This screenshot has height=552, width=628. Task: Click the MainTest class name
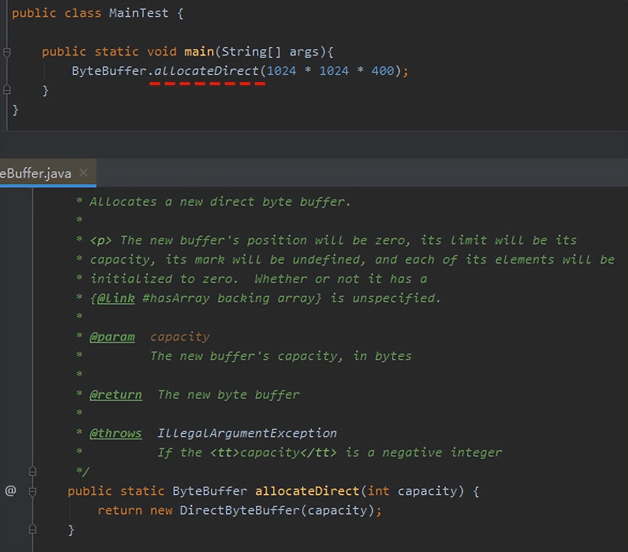click(138, 13)
